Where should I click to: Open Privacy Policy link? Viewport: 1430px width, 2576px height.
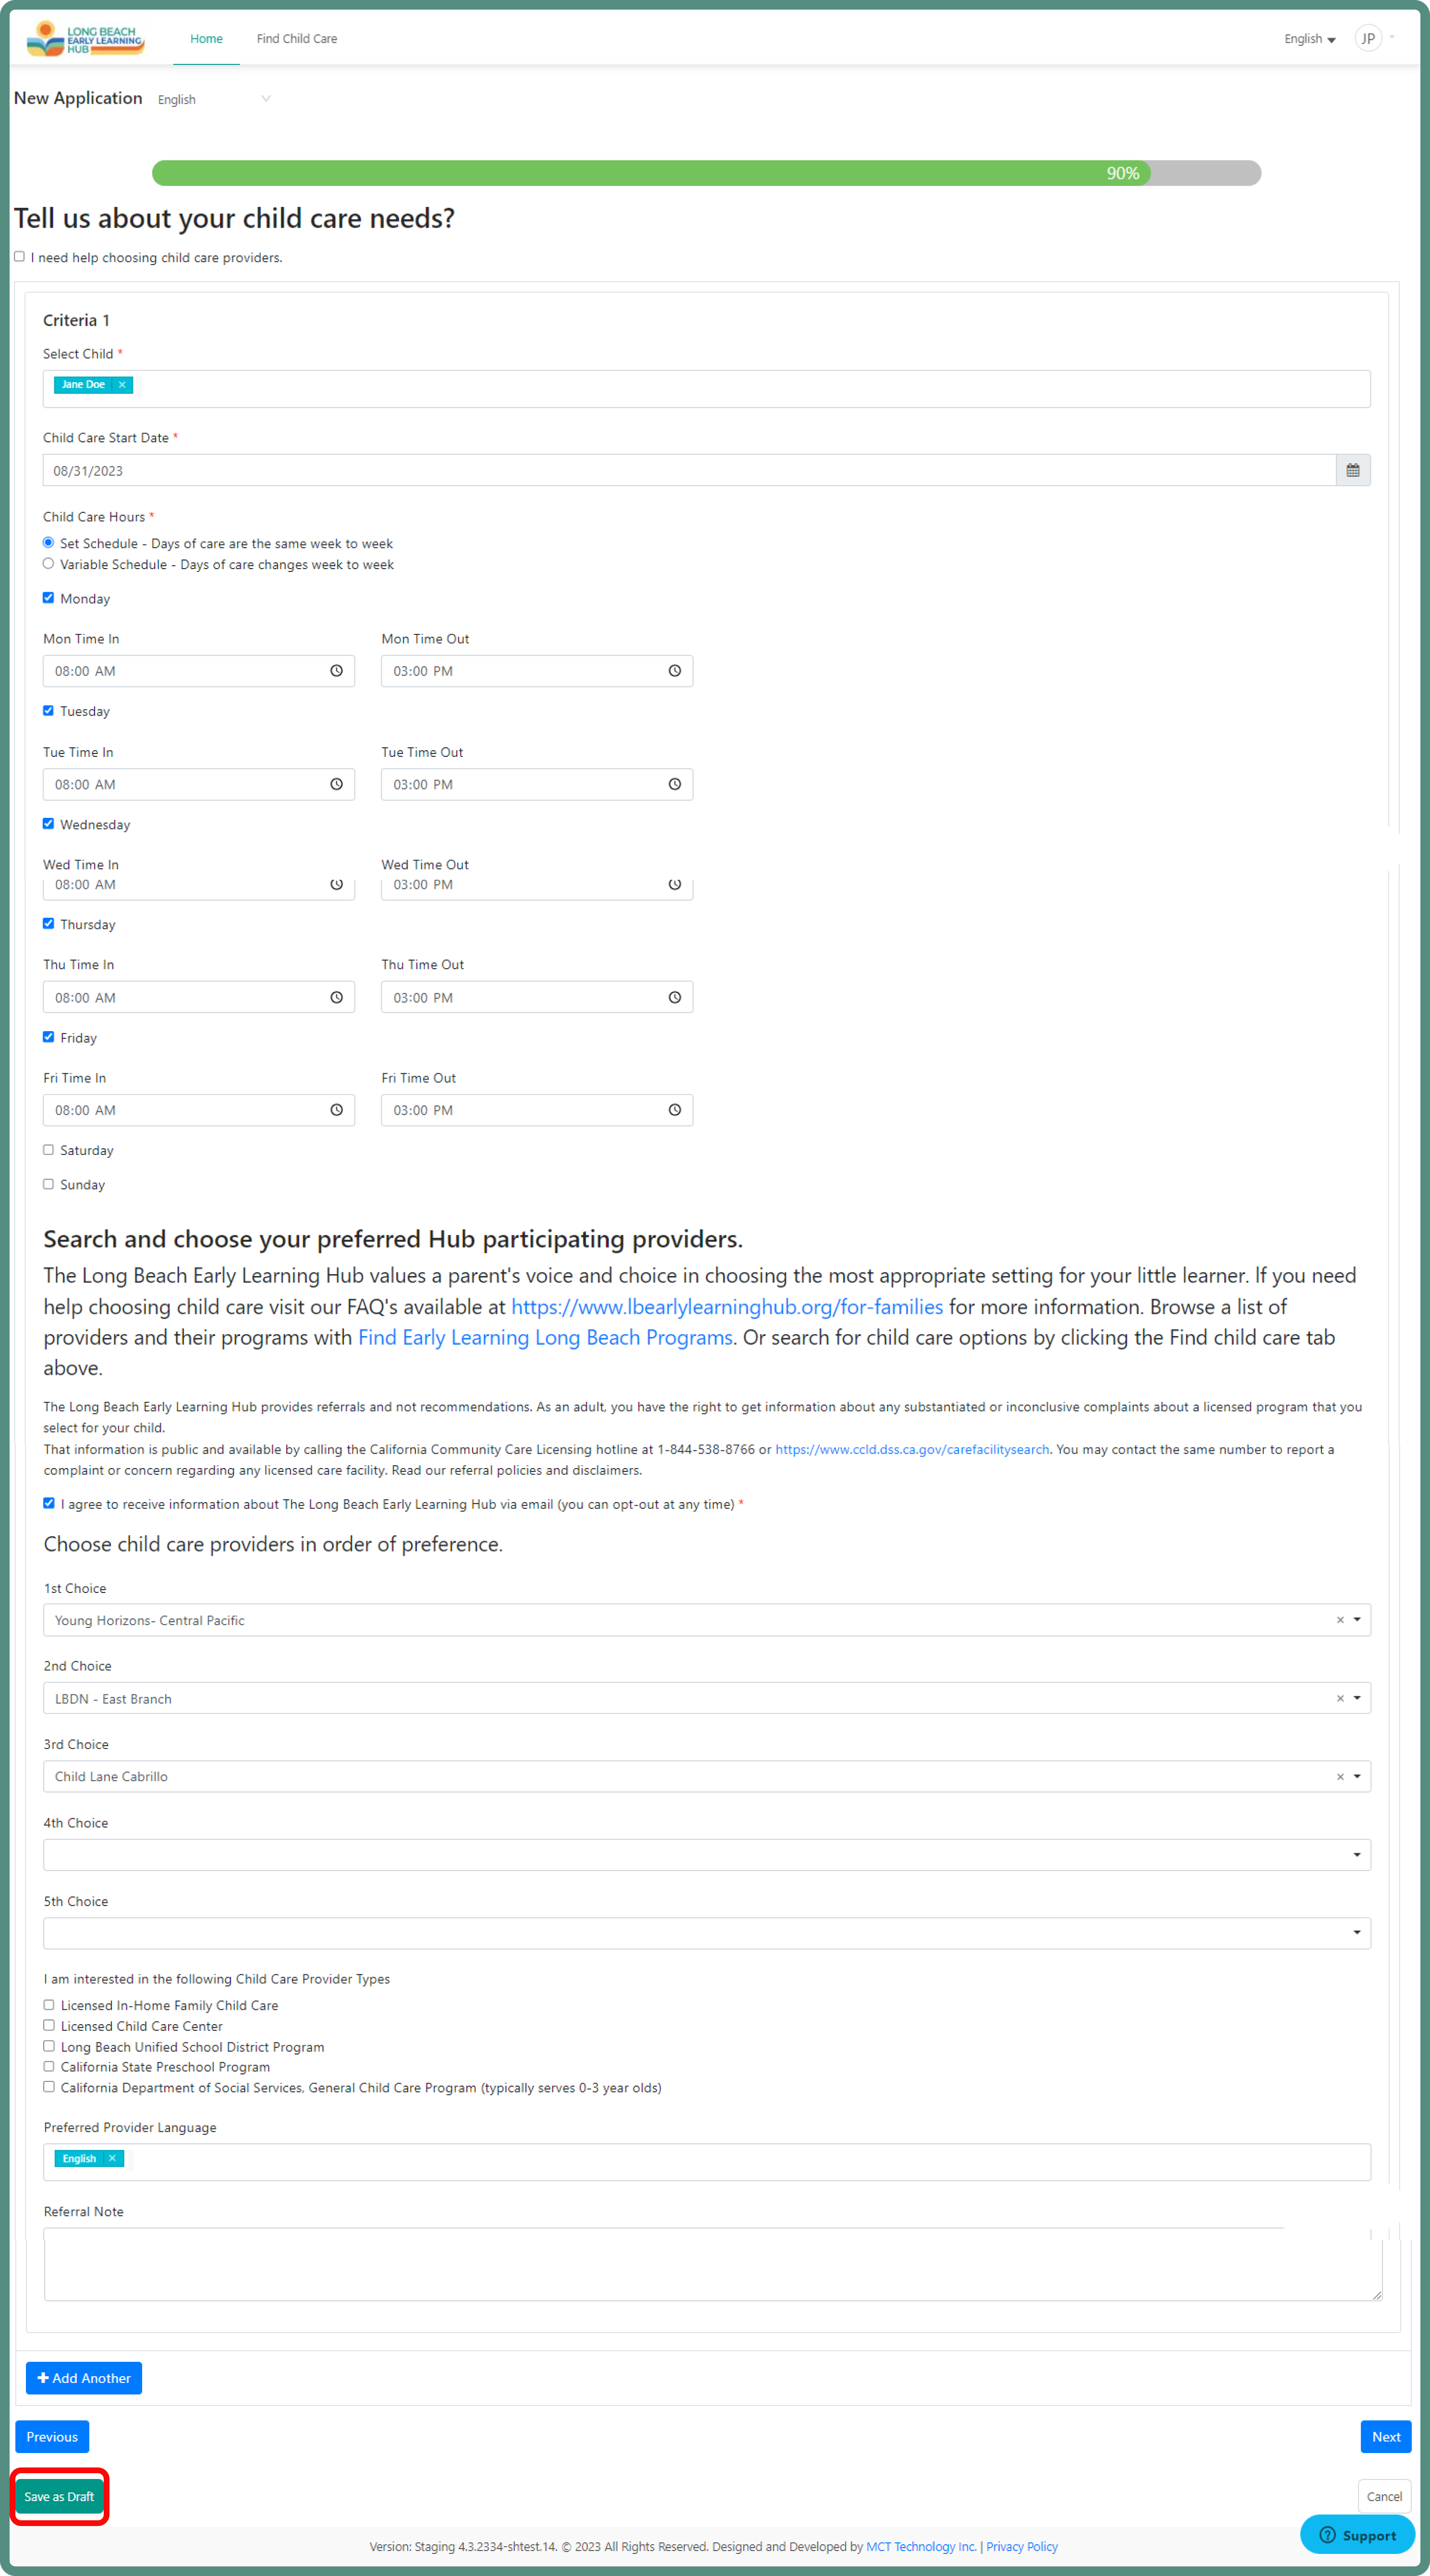pyautogui.click(x=1022, y=2546)
